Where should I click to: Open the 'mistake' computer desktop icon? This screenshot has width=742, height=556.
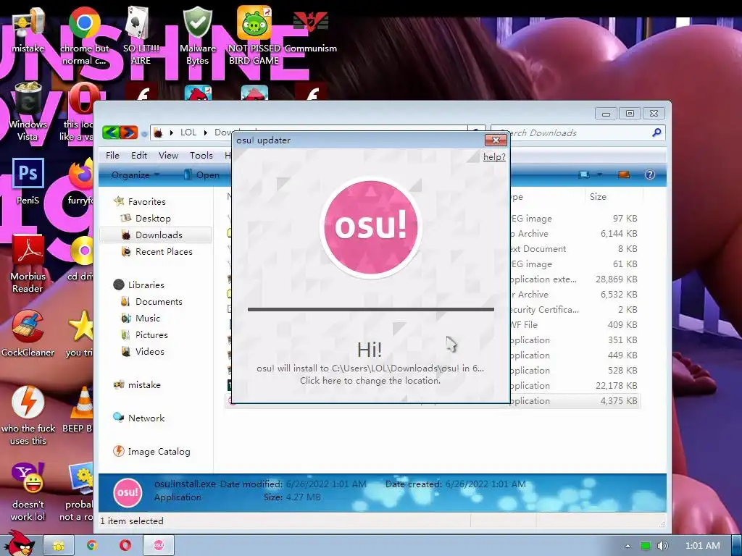[x=28, y=30]
